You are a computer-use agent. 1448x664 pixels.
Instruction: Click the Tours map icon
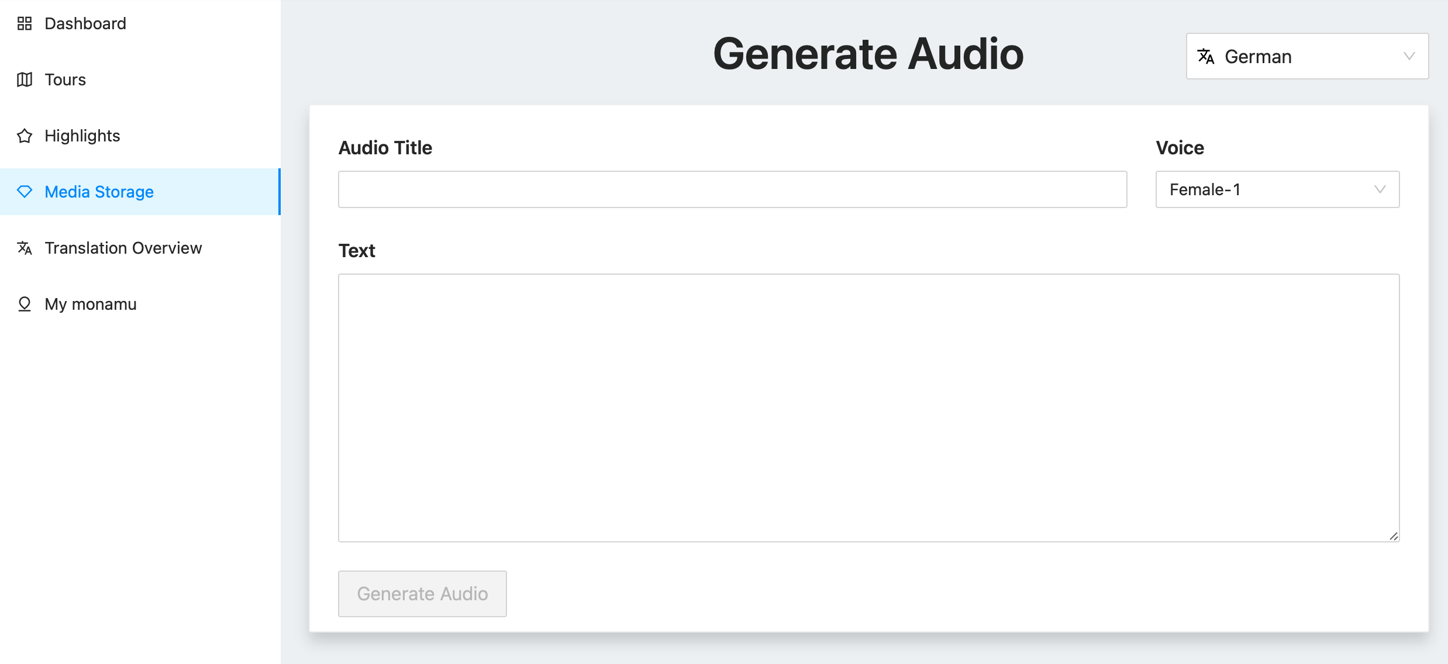click(25, 79)
